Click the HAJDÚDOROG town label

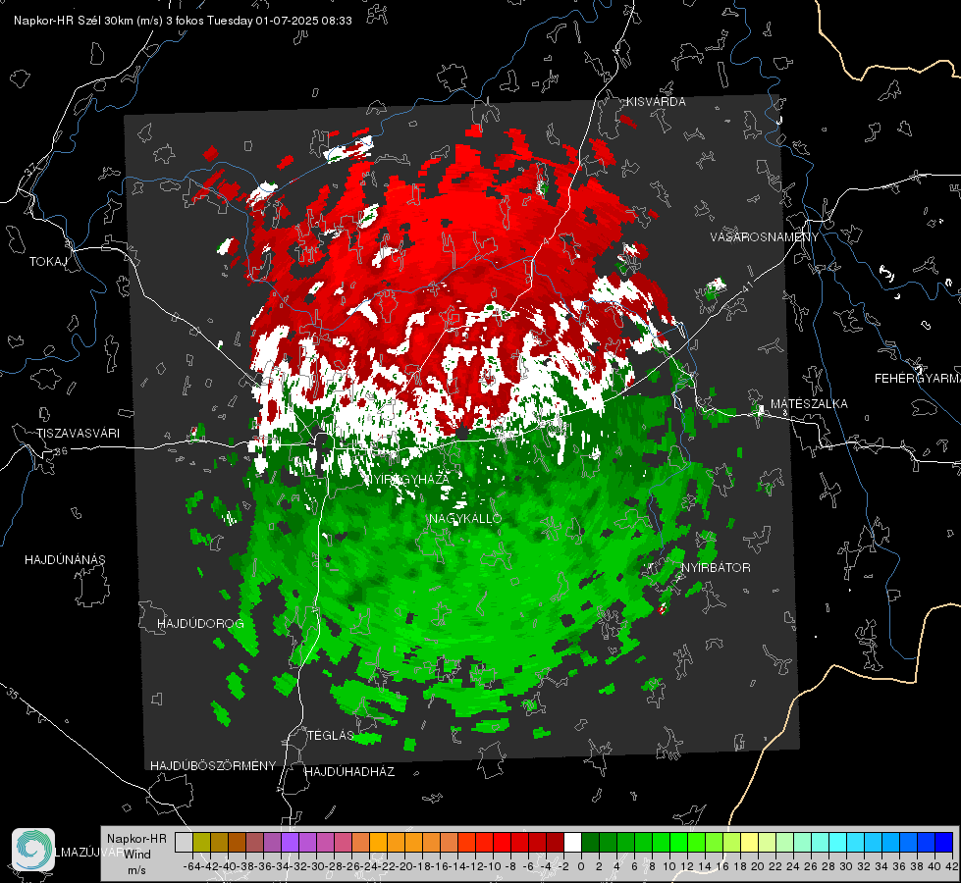click(x=200, y=623)
